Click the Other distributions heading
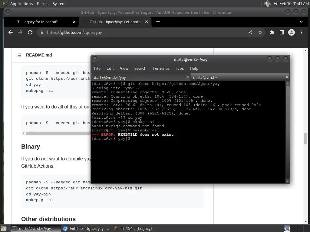This screenshot has width=310, height=232. [48, 219]
